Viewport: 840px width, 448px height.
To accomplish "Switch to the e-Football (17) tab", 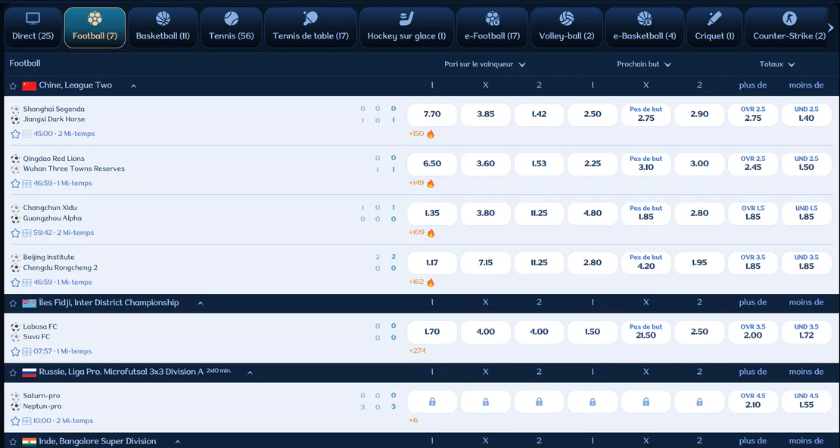I will 493,27.
